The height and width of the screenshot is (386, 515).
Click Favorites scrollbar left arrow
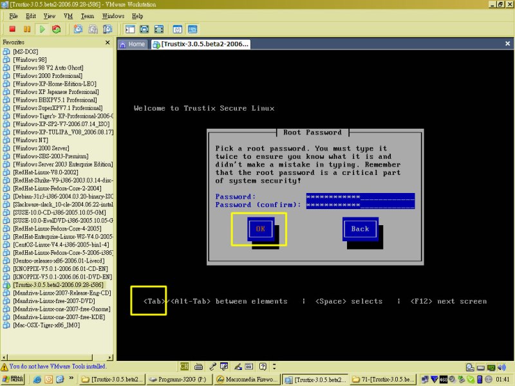click(x=5, y=357)
